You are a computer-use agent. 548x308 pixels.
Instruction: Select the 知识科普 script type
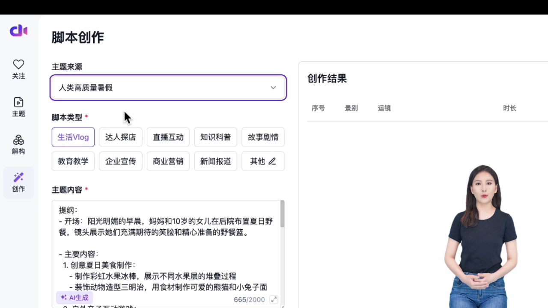(216, 137)
